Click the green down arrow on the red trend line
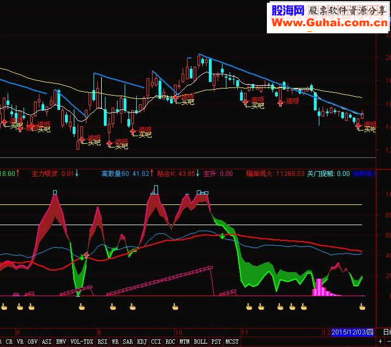The height and width of the screenshot is (347, 391). tap(222, 236)
